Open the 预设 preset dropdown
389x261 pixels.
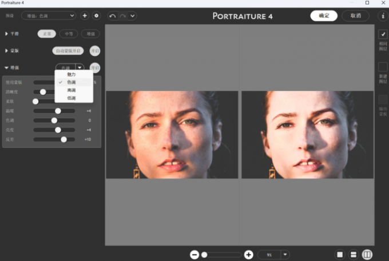click(49, 15)
